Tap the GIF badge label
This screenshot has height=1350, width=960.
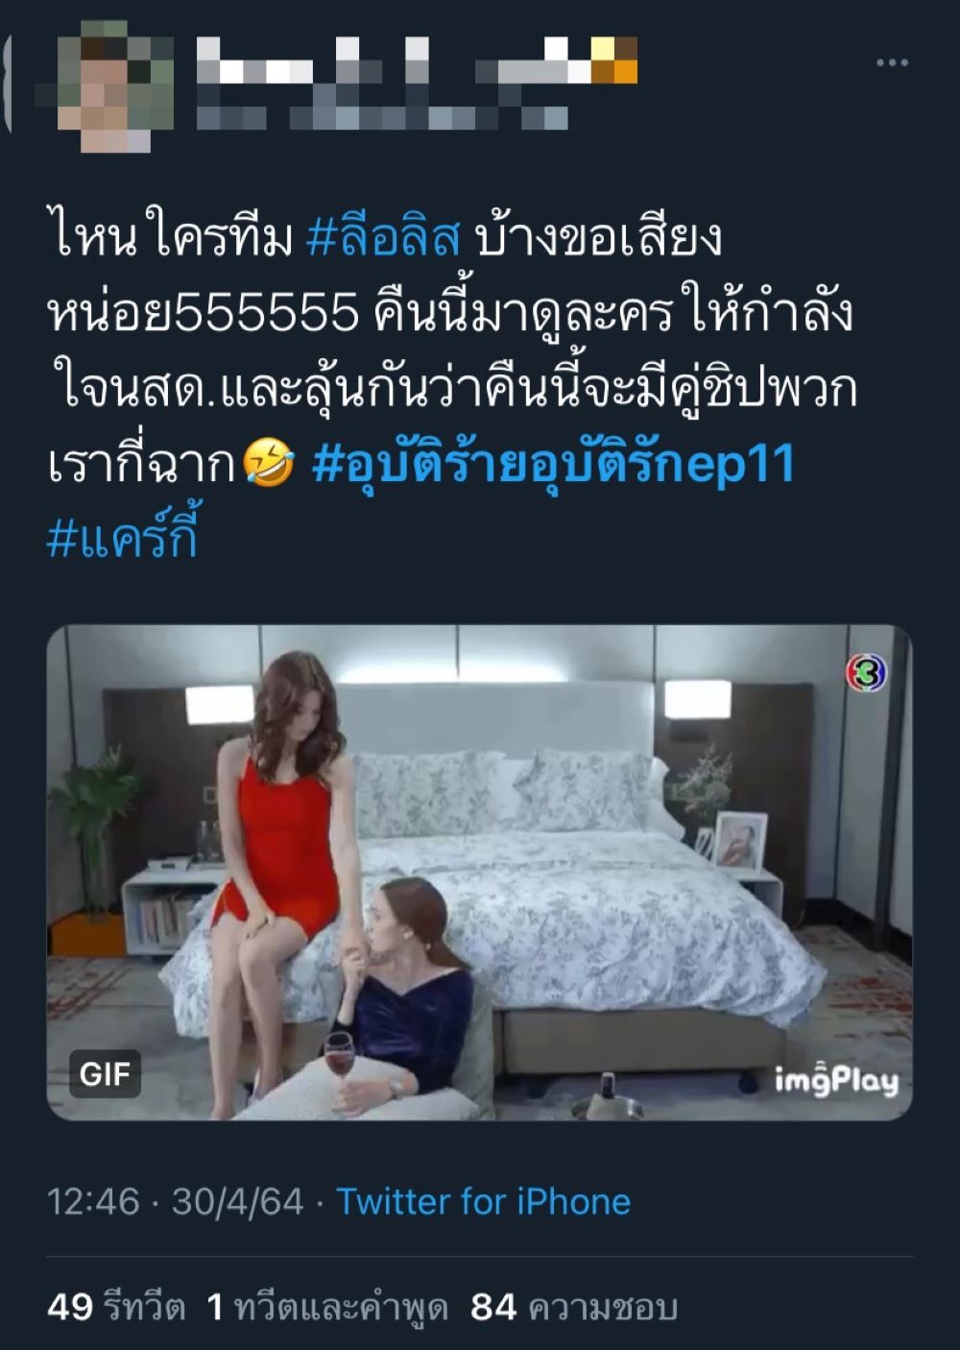(x=105, y=1074)
